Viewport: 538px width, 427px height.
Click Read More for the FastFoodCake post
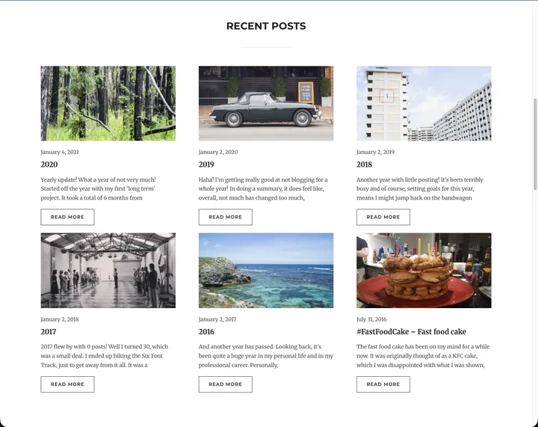pyautogui.click(x=383, y=384)
